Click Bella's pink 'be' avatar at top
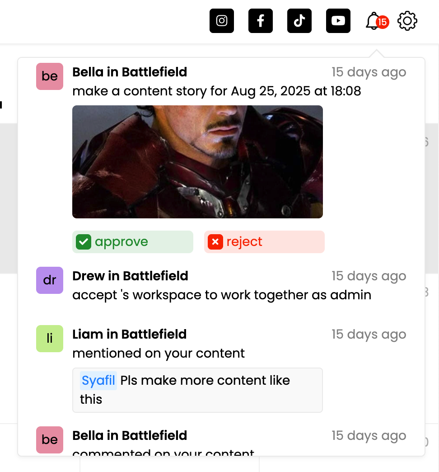 50,76
